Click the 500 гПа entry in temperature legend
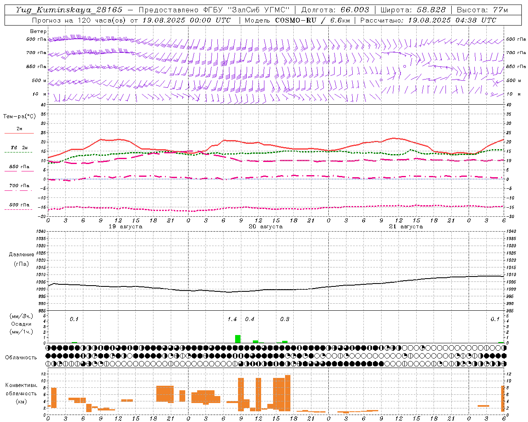Viewport: 528px width, 422px height. pos(19,205)
